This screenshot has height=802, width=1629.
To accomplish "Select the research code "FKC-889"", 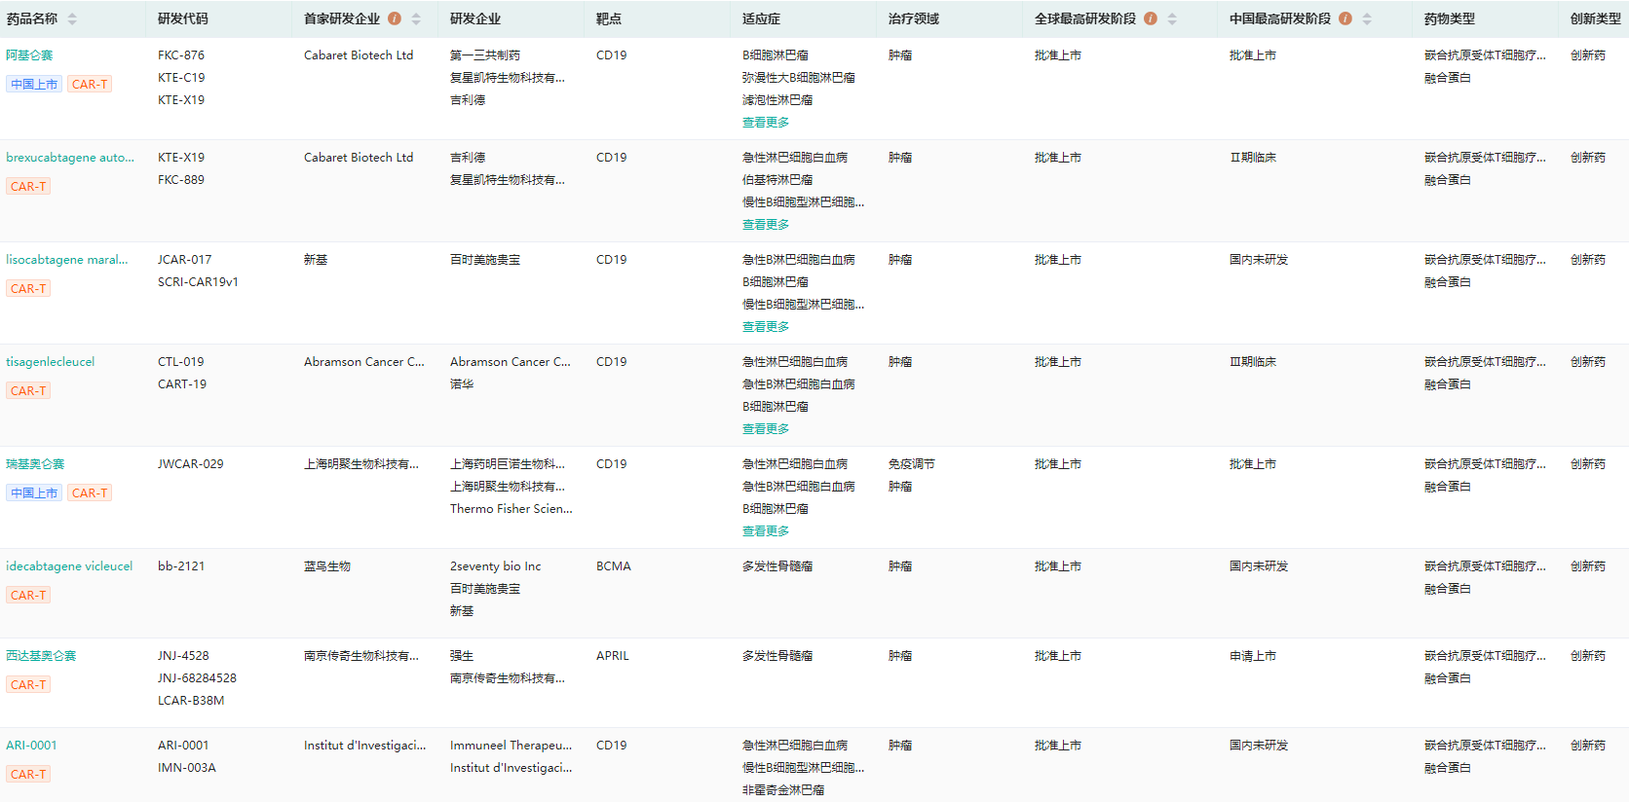I will pos(181,180).
